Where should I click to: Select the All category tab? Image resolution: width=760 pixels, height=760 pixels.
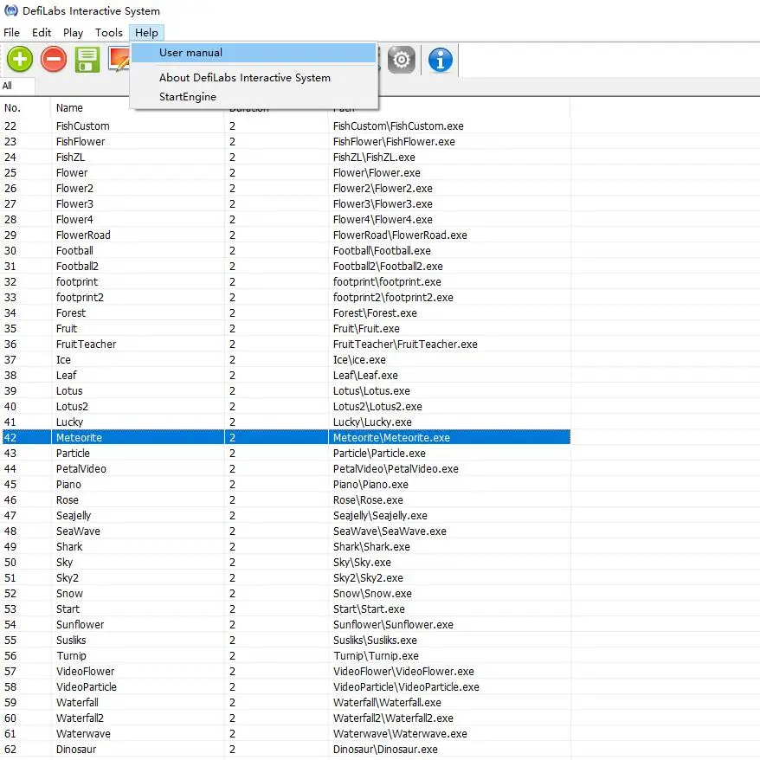coord(17,86)
